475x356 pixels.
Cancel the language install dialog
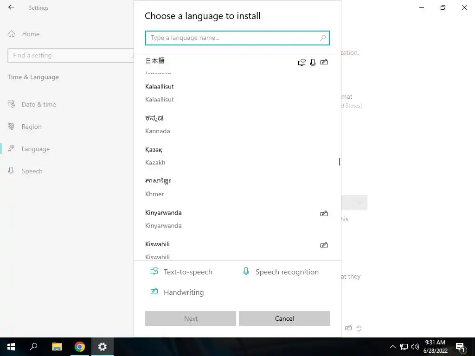pyautogui.click(x=284, y=318)
